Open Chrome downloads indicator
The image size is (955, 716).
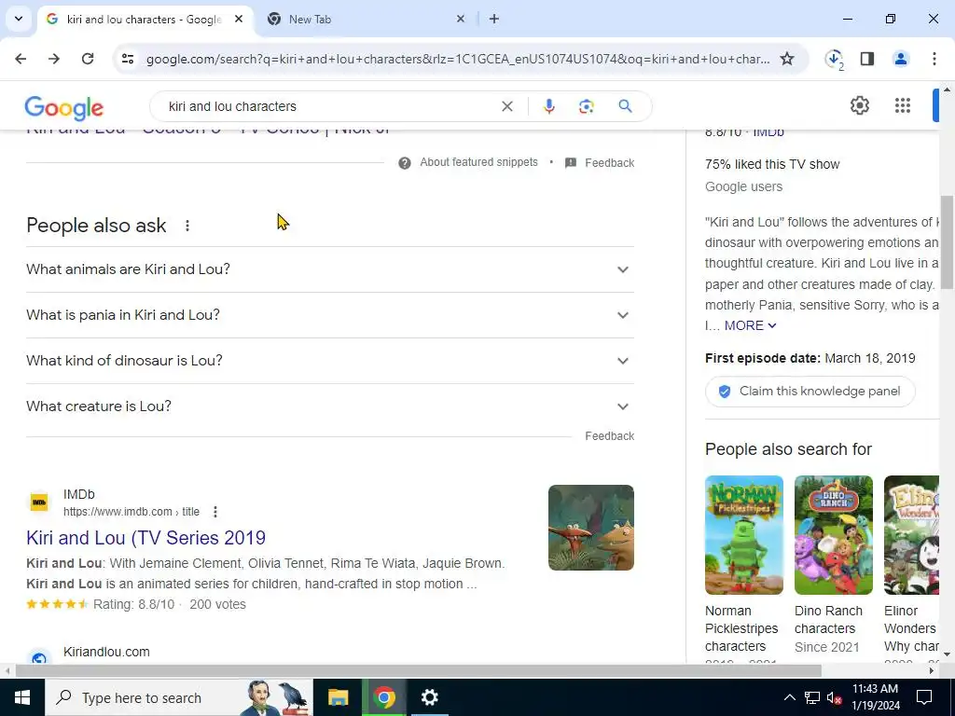coord(834,59)
